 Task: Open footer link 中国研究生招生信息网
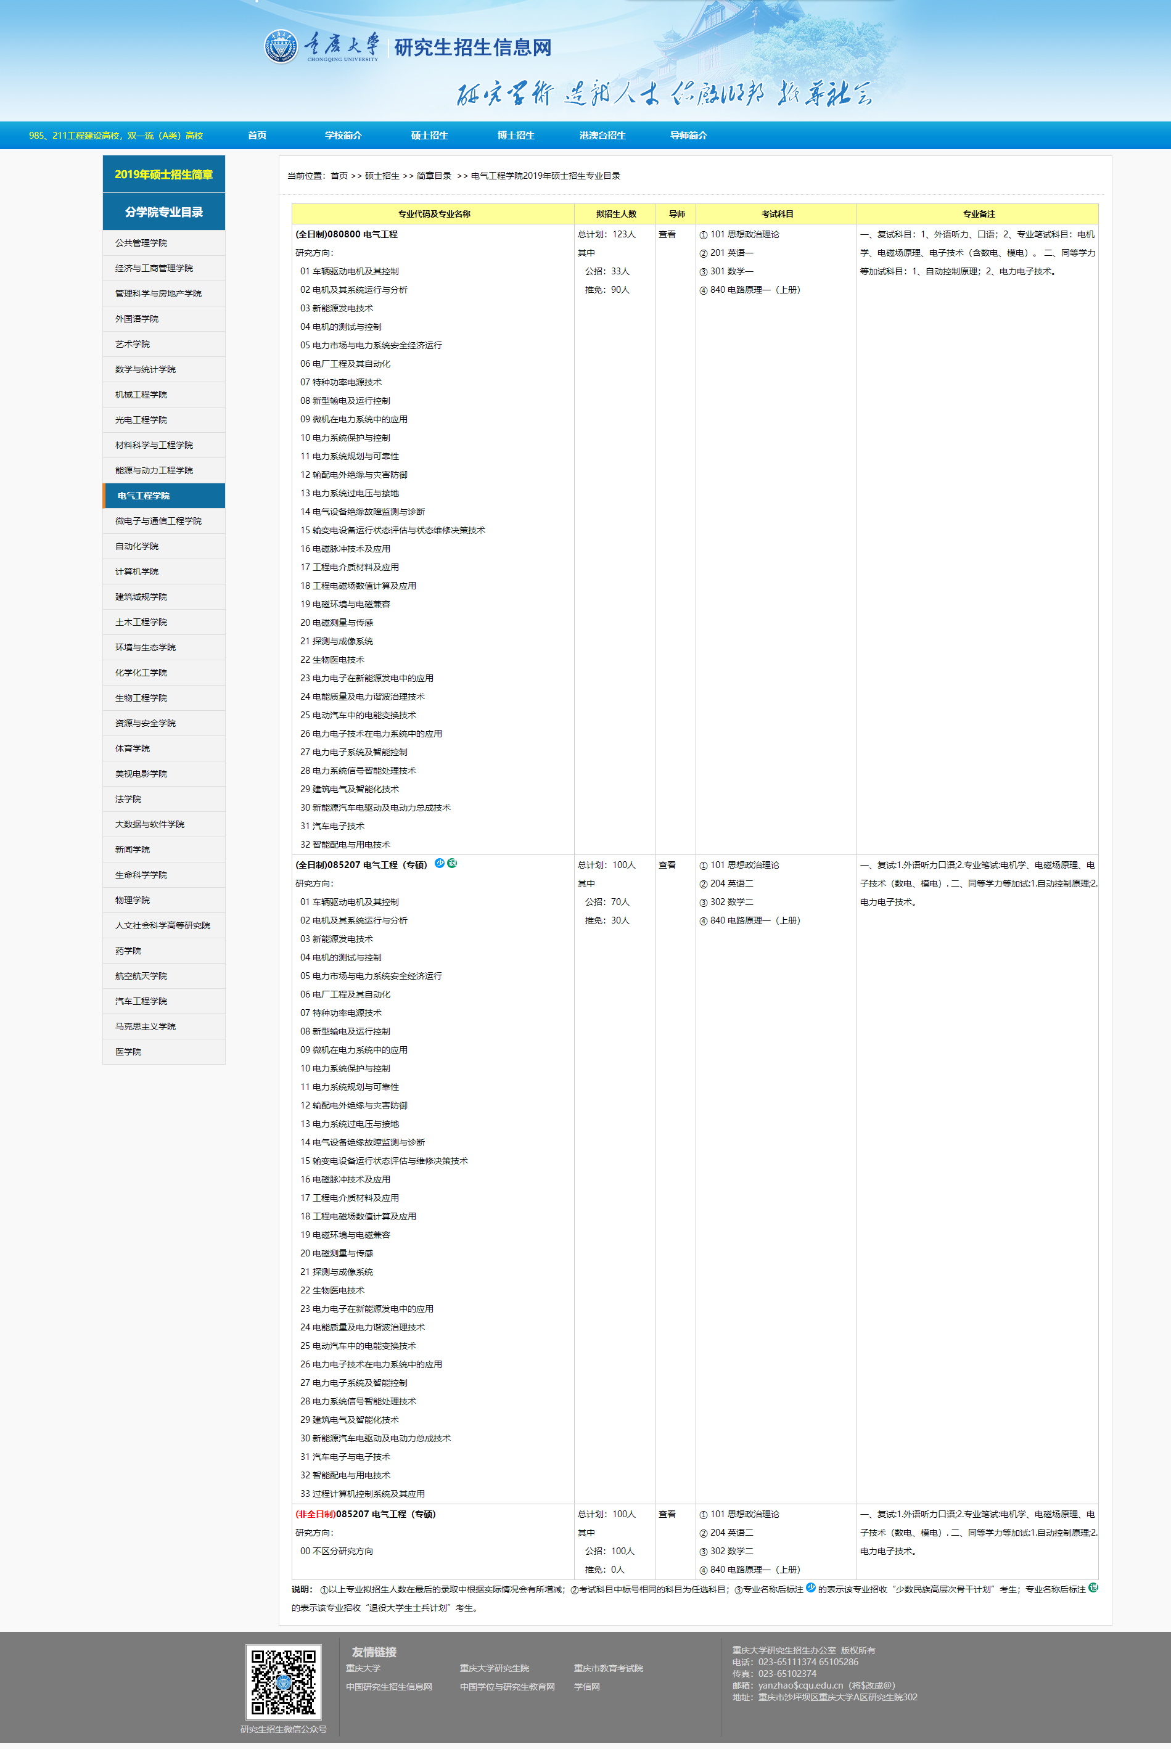coord(389,1687)
